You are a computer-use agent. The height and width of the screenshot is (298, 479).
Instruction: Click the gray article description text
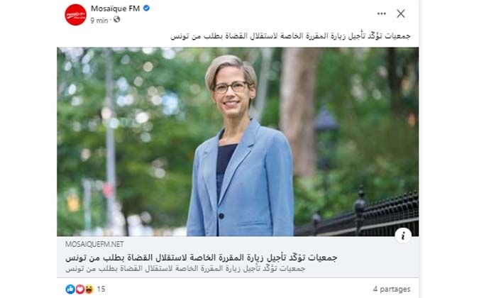(185, 269)
